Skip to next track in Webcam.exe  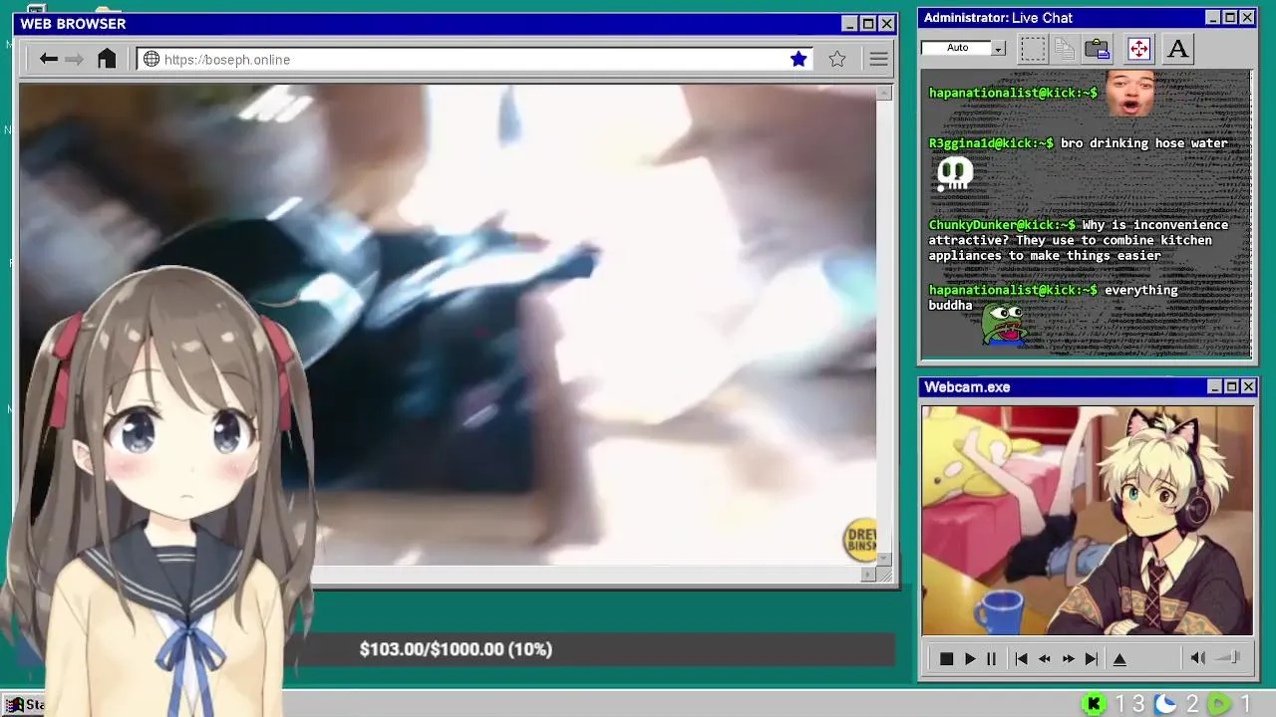[1091, 658]
